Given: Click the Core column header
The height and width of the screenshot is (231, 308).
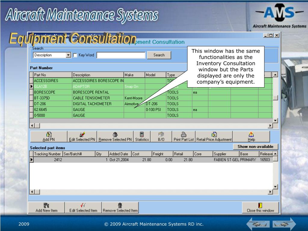Looking at the screenshot, I should coord(203,154).
